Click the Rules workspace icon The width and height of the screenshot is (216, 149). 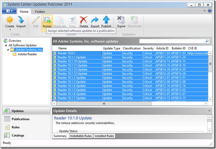pos(7,127)
